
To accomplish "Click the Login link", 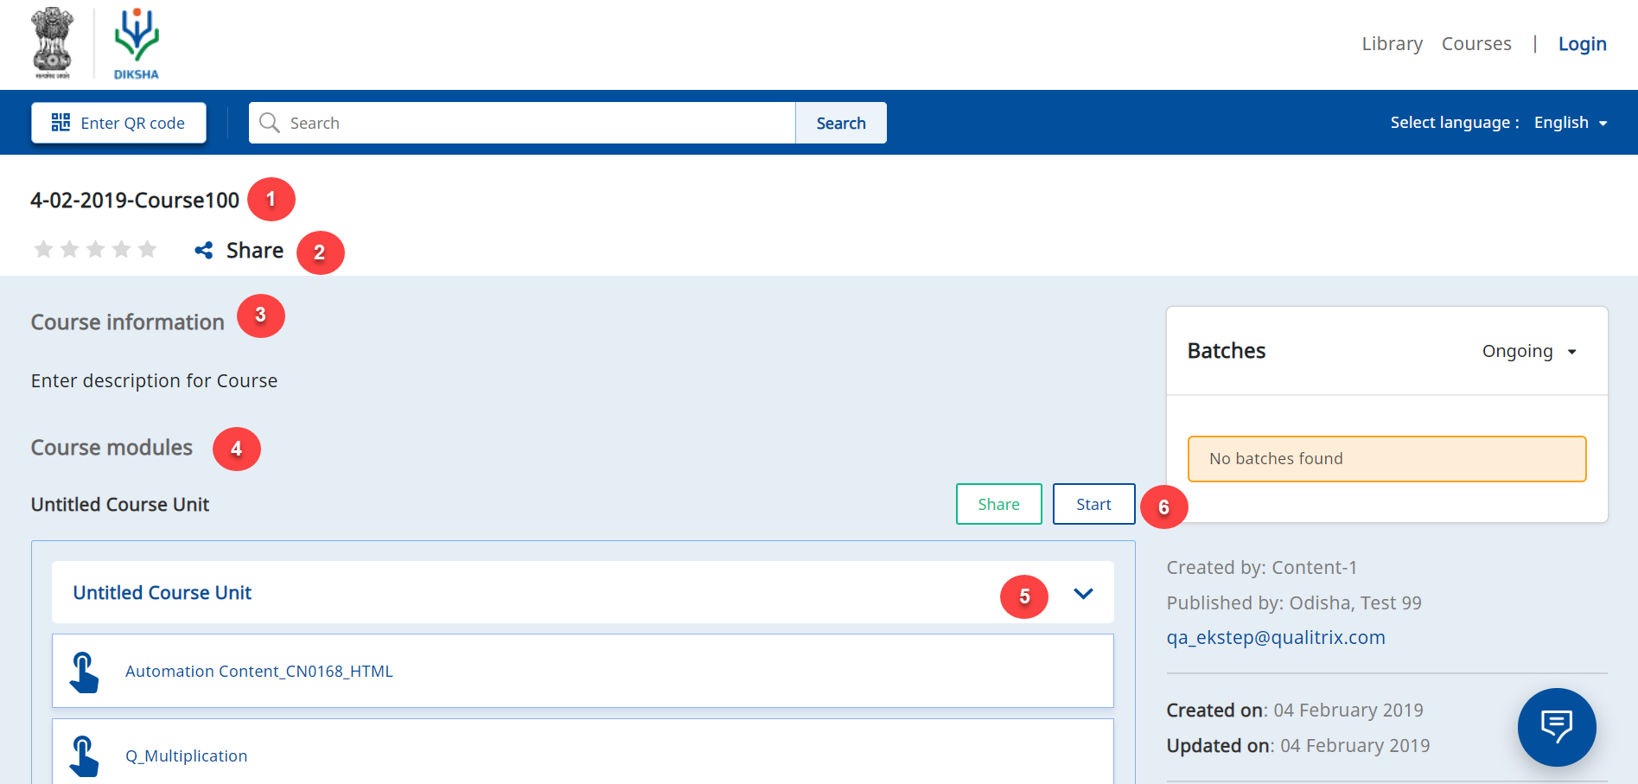I will tap(1582, 44).
